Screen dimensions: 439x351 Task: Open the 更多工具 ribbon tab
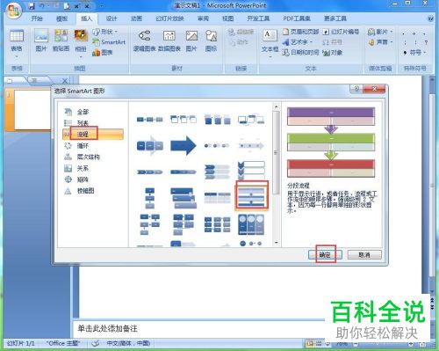(335, 18)
